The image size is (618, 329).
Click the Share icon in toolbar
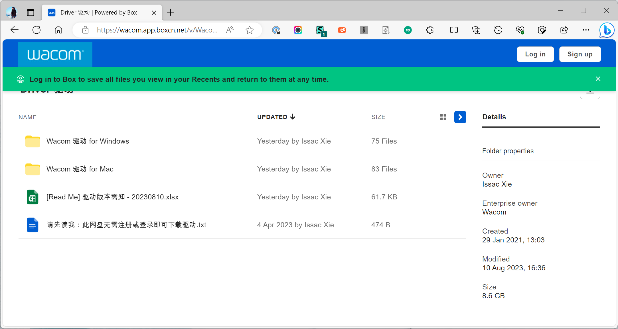(564, 30)
